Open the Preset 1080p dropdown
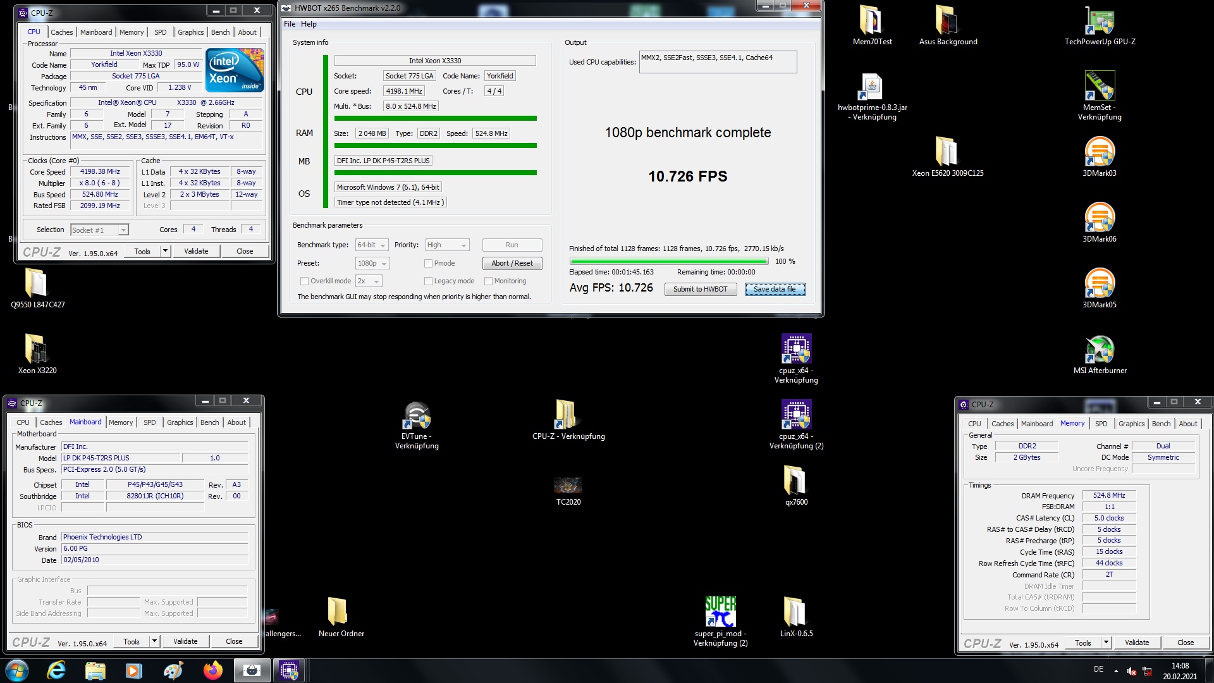1214x683 pixels. 372,263
